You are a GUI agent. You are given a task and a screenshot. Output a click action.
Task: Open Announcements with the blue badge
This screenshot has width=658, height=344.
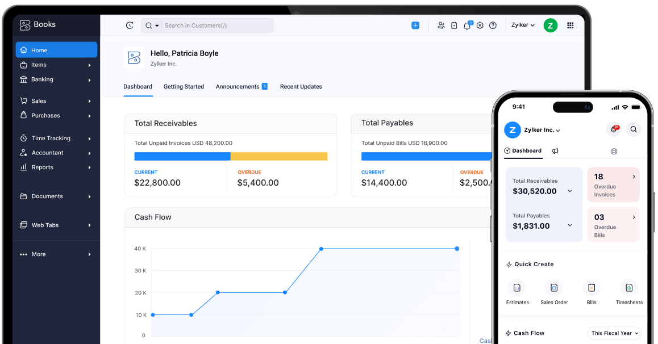tap(241, 86)
